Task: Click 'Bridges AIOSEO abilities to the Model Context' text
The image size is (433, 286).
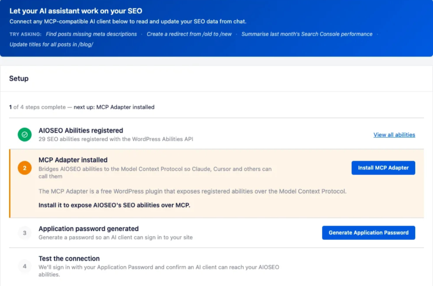Action: pos(155,173)
